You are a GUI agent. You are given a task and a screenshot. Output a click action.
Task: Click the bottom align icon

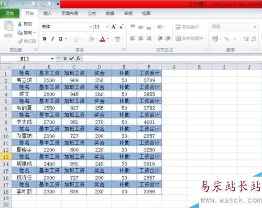pos(149,28)
